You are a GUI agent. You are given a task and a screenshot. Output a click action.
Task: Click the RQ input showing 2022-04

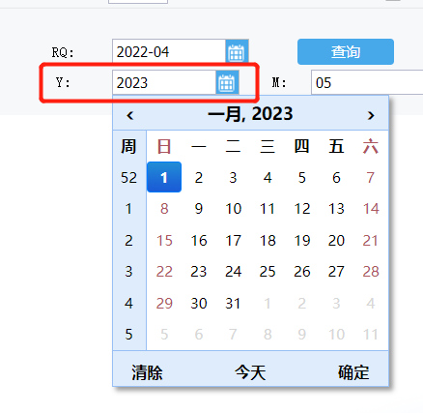169,51
